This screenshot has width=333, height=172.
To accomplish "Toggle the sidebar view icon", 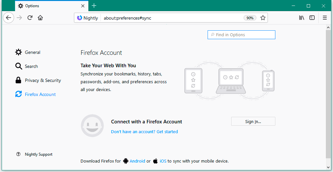I will click(x=312, y=18).
